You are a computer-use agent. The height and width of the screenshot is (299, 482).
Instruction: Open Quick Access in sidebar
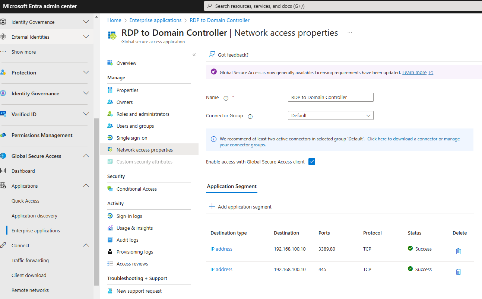25,201
